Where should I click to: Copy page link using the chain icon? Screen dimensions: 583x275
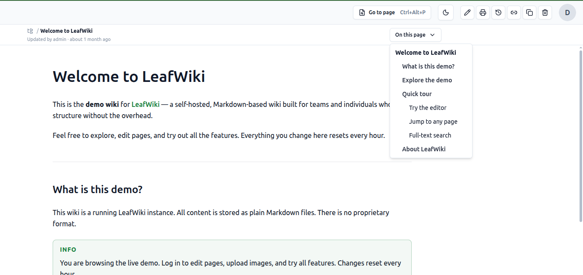click(x=514, y=12)
